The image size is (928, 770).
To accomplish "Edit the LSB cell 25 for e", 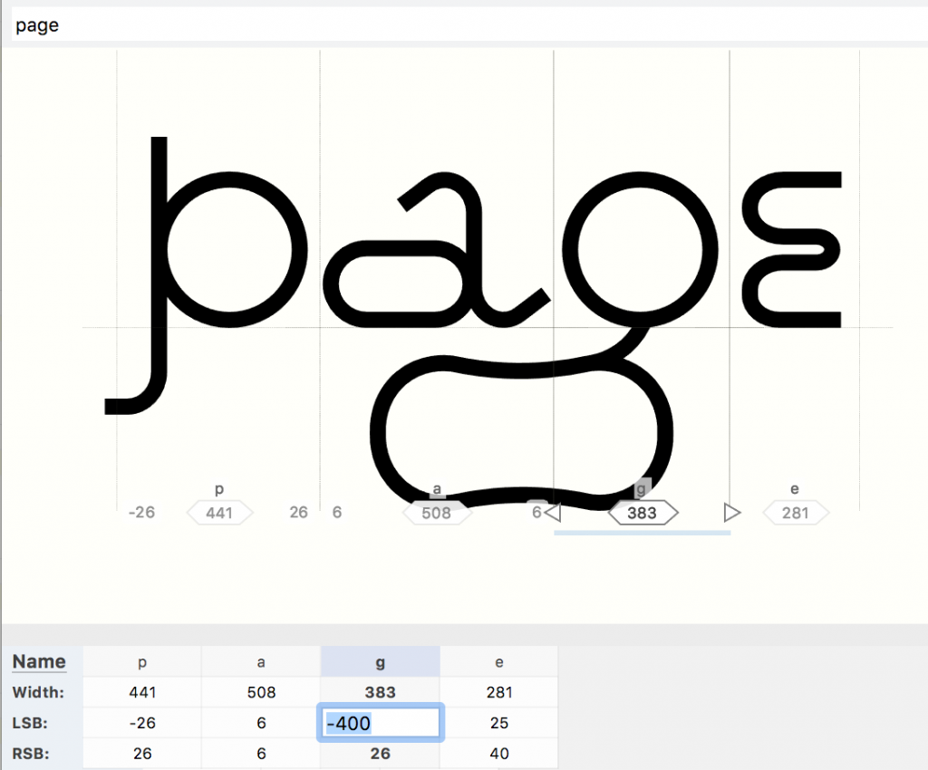I will point(498,724).
